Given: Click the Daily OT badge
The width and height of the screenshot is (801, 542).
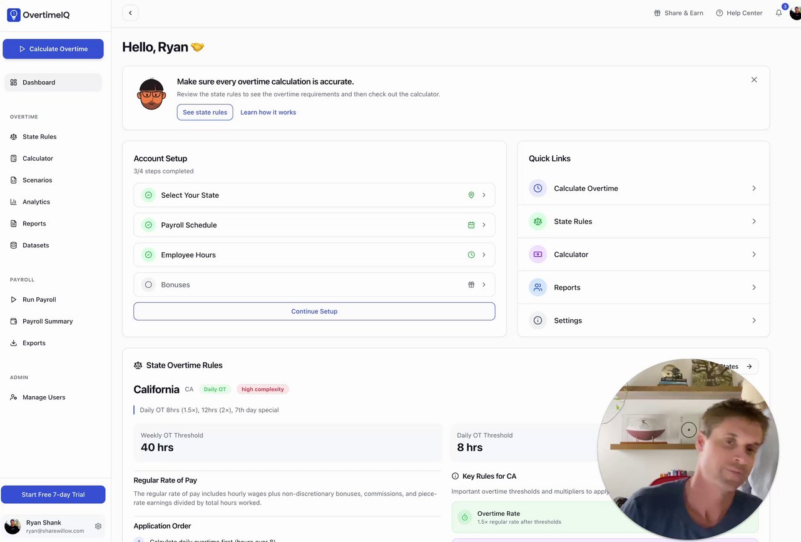Looking at the screenshot, I should click(215, 389).
